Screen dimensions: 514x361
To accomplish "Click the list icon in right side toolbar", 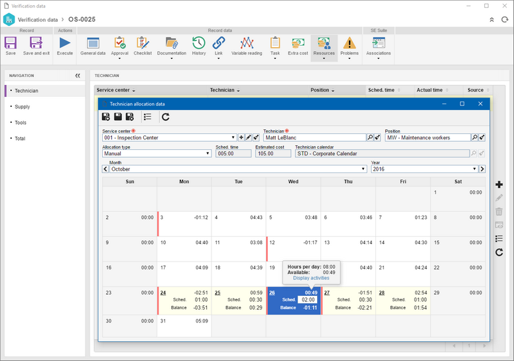I will coord(499,238).
